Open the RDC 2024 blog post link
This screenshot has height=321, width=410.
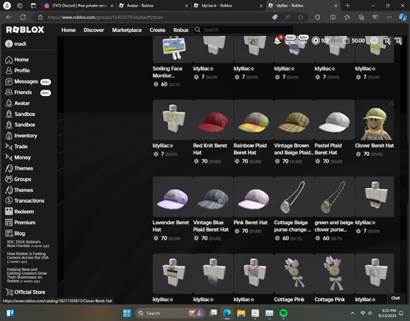pos(27,244)
